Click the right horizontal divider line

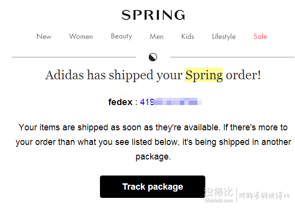(x=233, y=57)
